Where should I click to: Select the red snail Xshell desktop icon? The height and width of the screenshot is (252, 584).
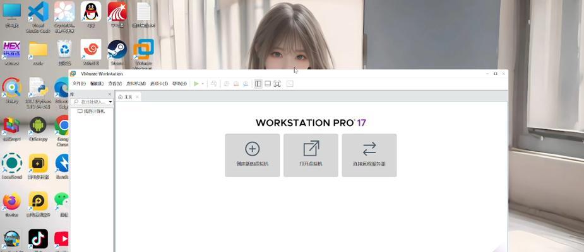[x=91, y=53]
